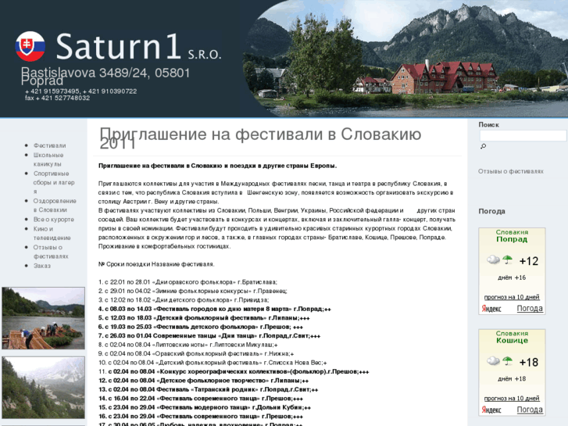
Task: Click the Košice weather cloud icon
Action: pos(493,361)
